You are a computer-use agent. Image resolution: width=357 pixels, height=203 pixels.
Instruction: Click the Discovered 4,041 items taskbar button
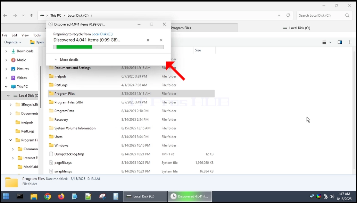pos(190,196)
